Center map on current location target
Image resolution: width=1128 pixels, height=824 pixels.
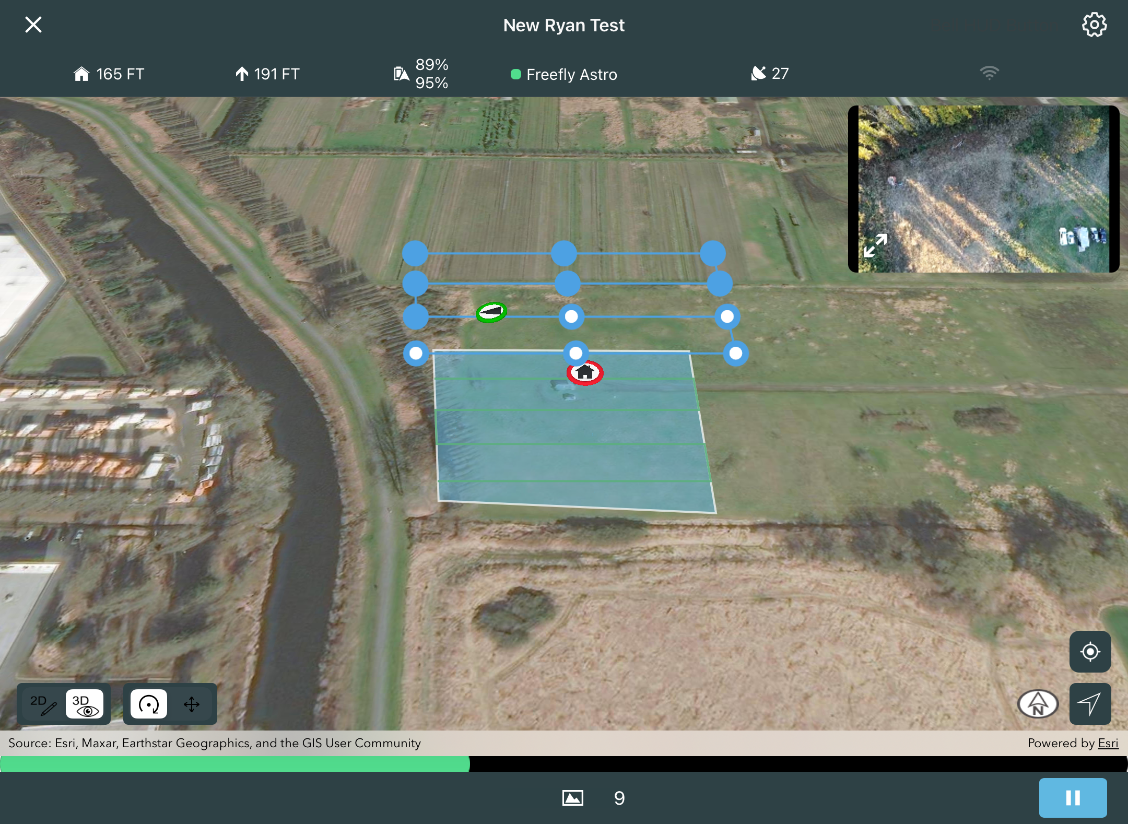[x=1090, y=652]
